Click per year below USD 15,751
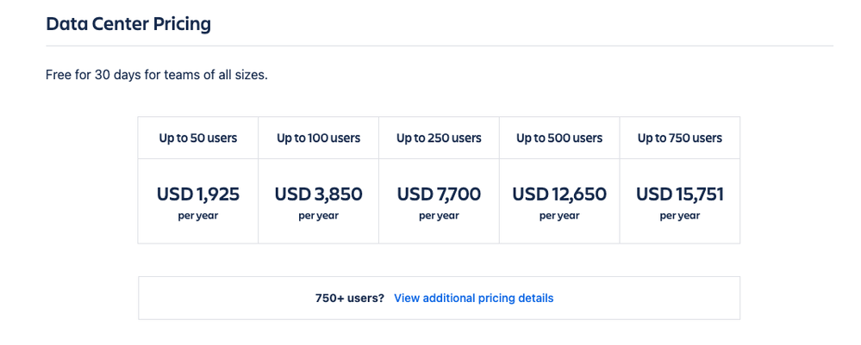 click(680, 216)
